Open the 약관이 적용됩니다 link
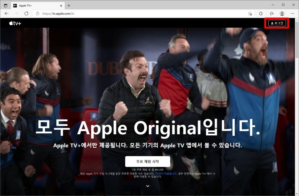Viewport: 299px width, 196px height. tap(166, 174)
